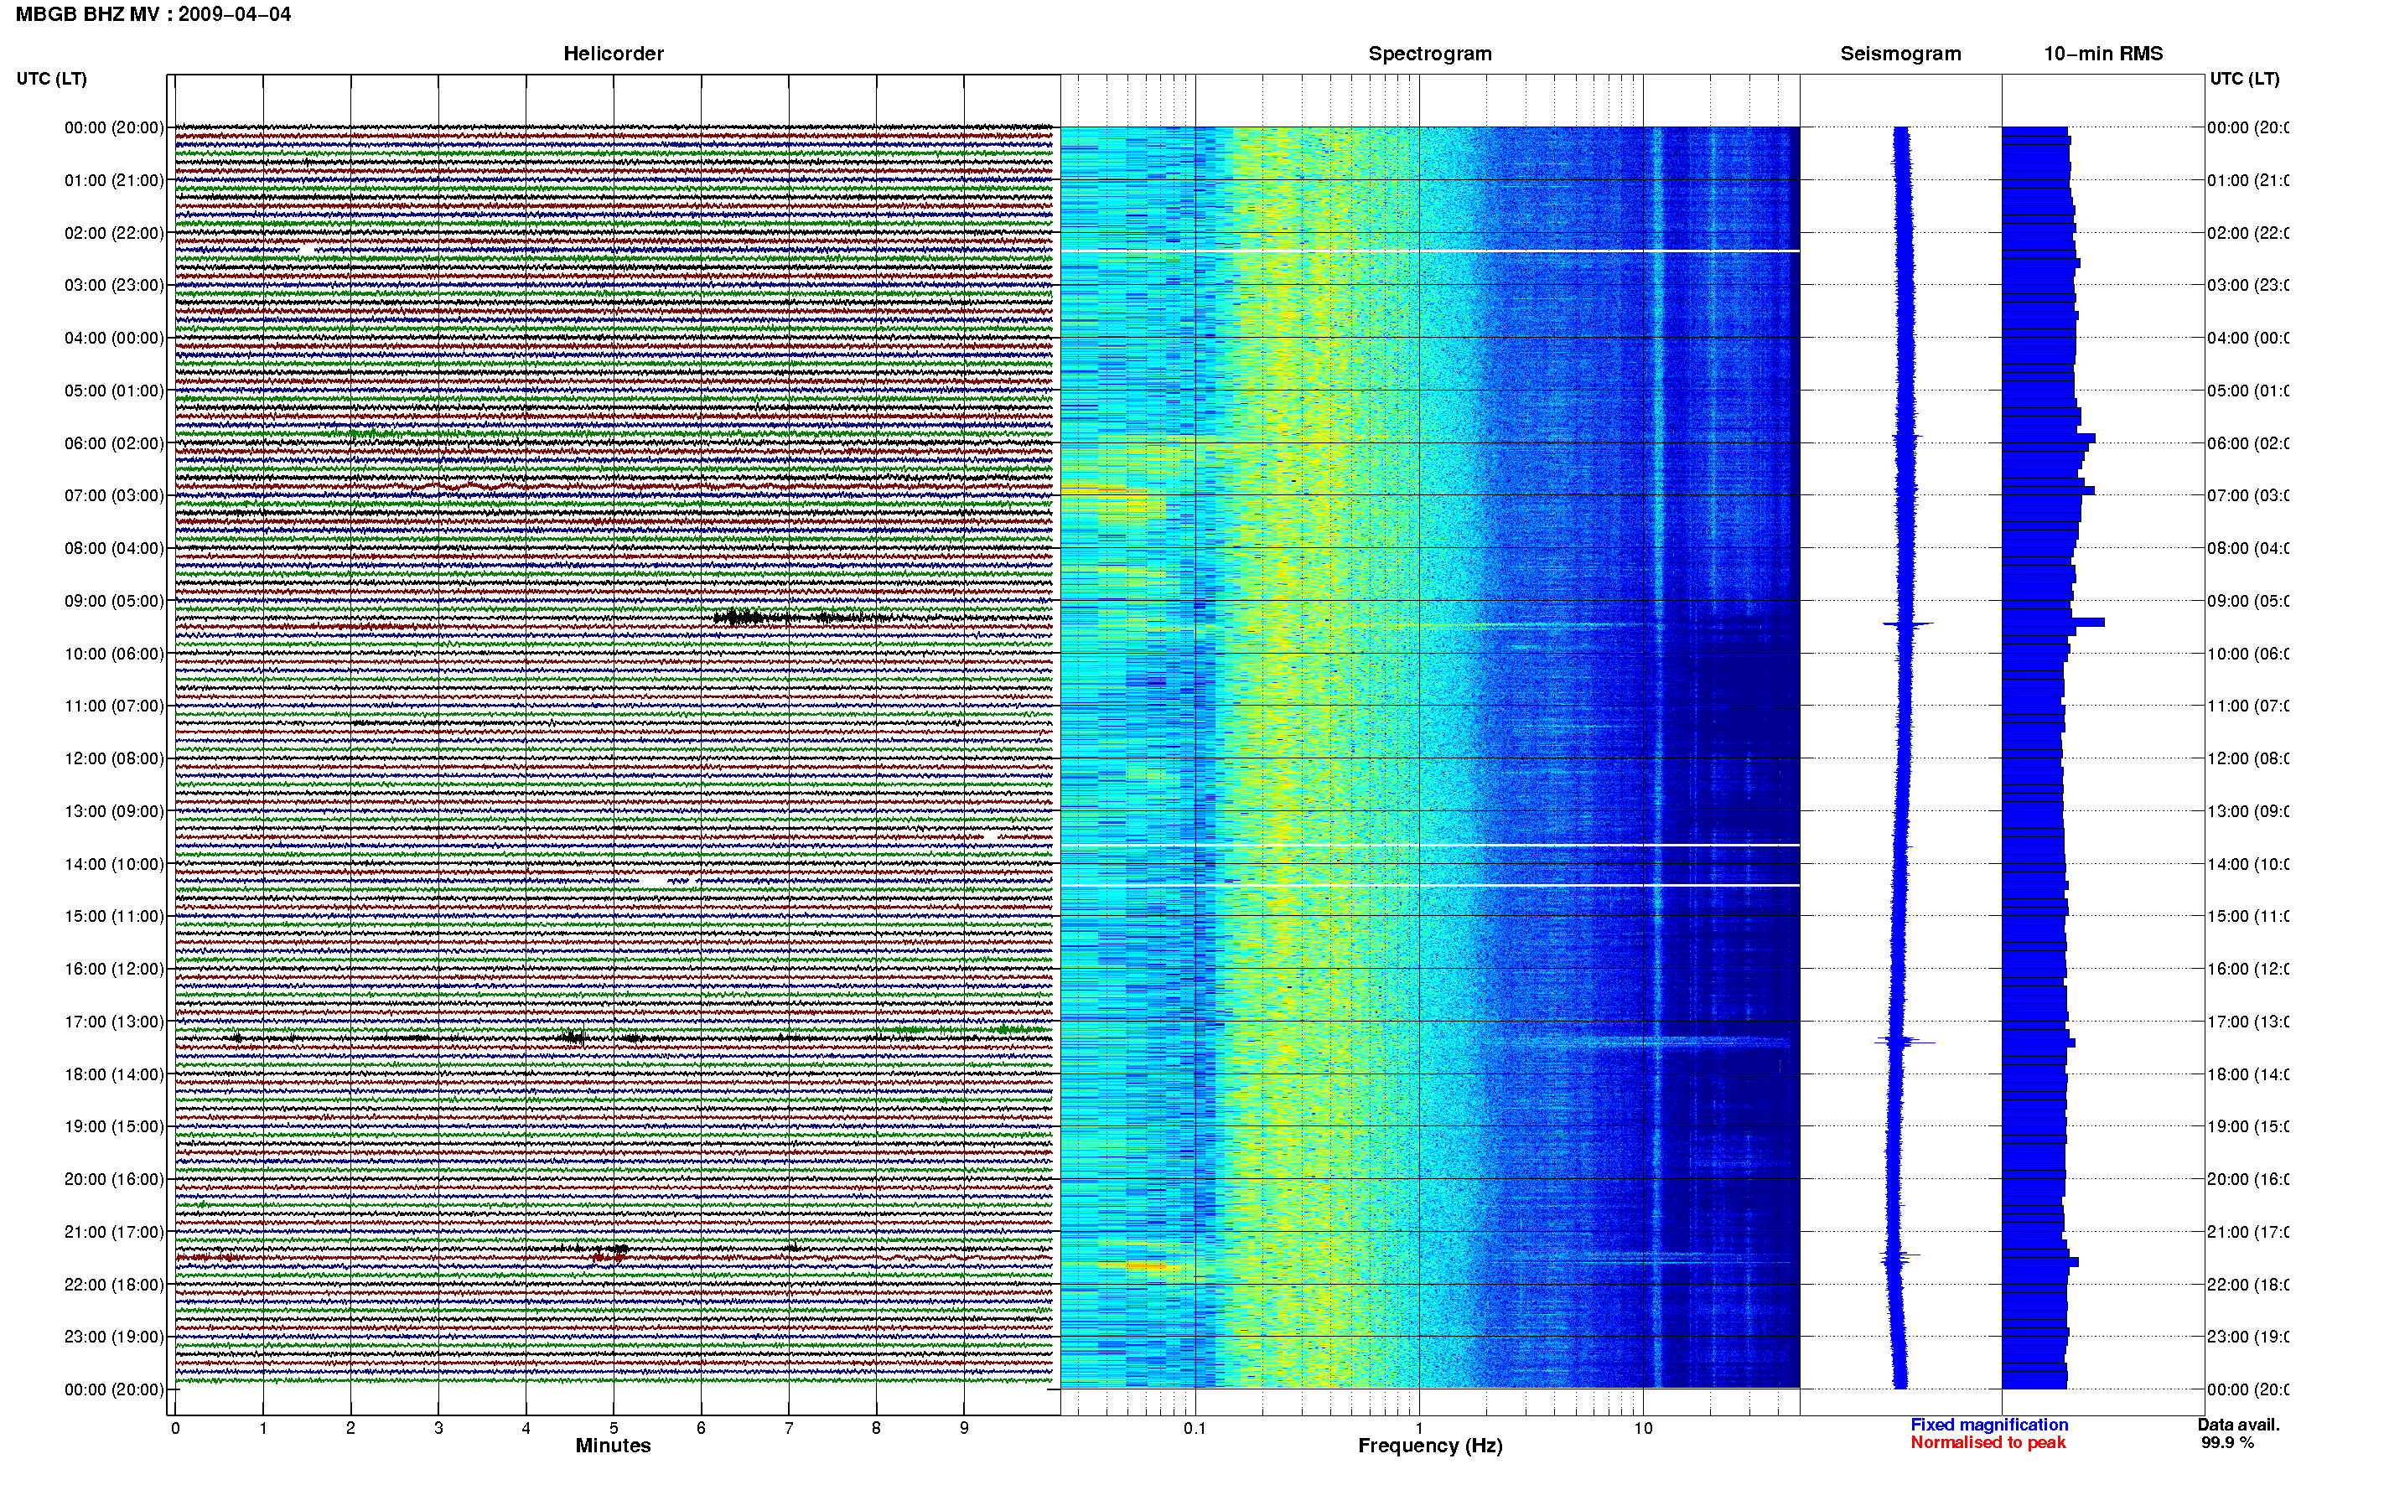Click the '18:00 (14:00)' time label
The width and height of the screenshot is (2384, 1490).
pyautogui.click(x=114, y=1075)
